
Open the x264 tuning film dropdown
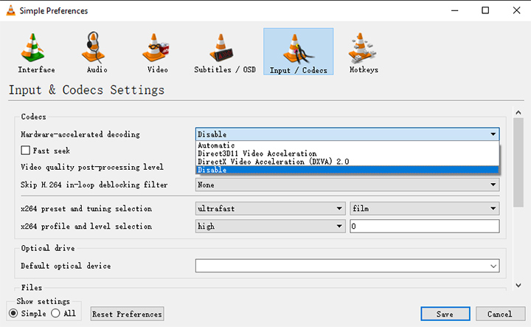pos(425,209)
